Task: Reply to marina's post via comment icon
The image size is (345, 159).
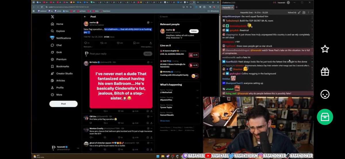Action: tap(86, 43)
